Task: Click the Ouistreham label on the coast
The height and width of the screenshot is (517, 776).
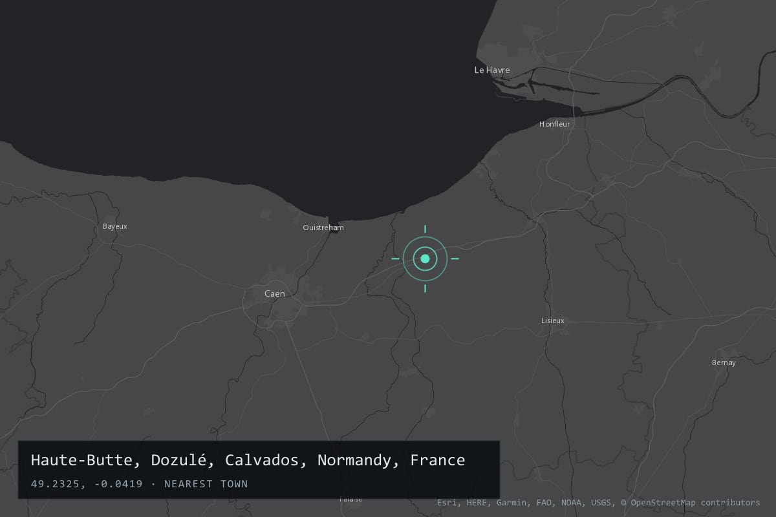Action: (323, 227)
